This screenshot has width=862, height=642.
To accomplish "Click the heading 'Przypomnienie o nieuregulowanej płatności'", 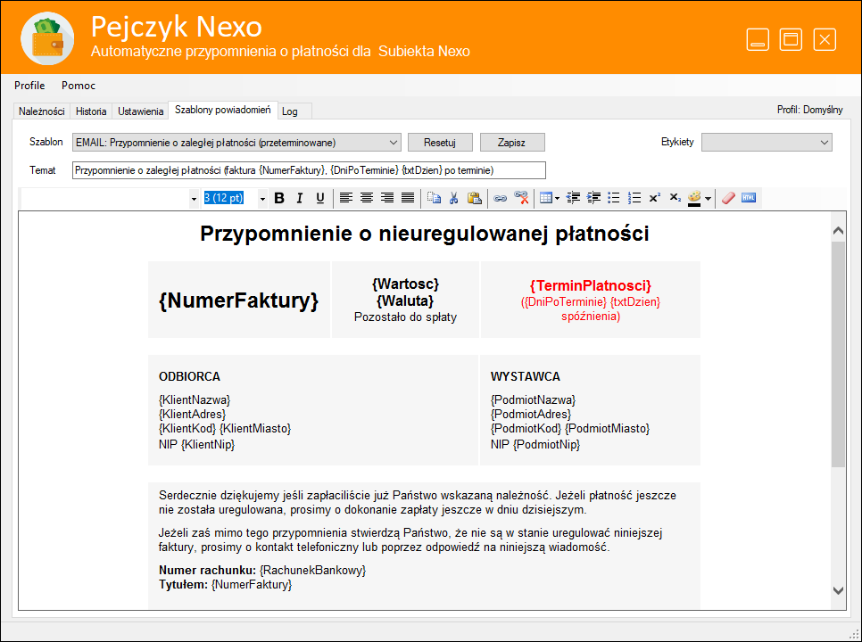I will click(425, 234).
